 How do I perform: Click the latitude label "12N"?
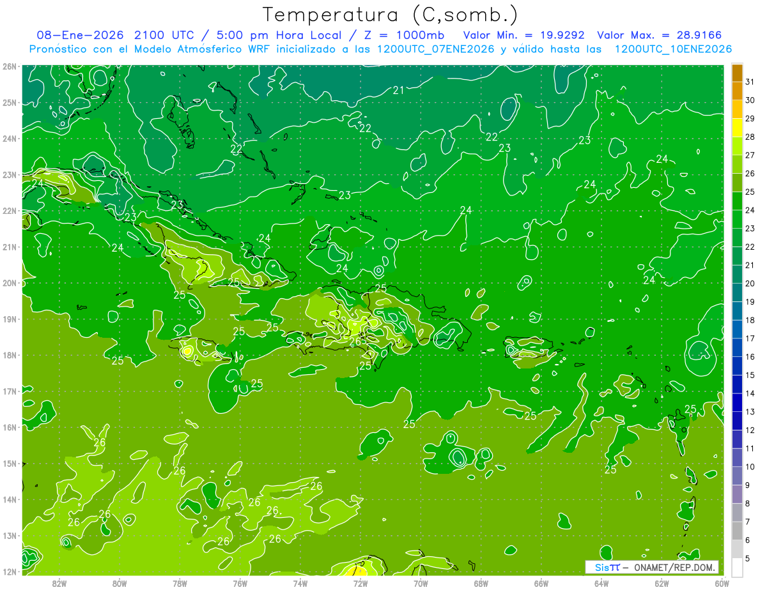(x=9, y=572)
